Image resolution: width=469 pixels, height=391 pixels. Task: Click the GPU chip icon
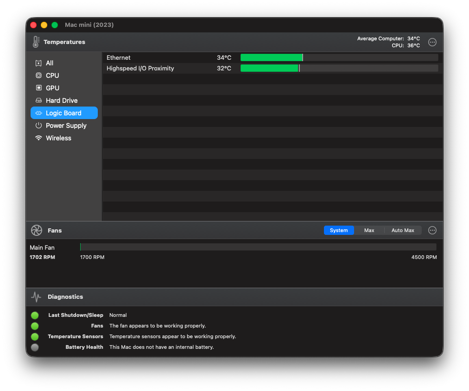(x=38, y=88)
